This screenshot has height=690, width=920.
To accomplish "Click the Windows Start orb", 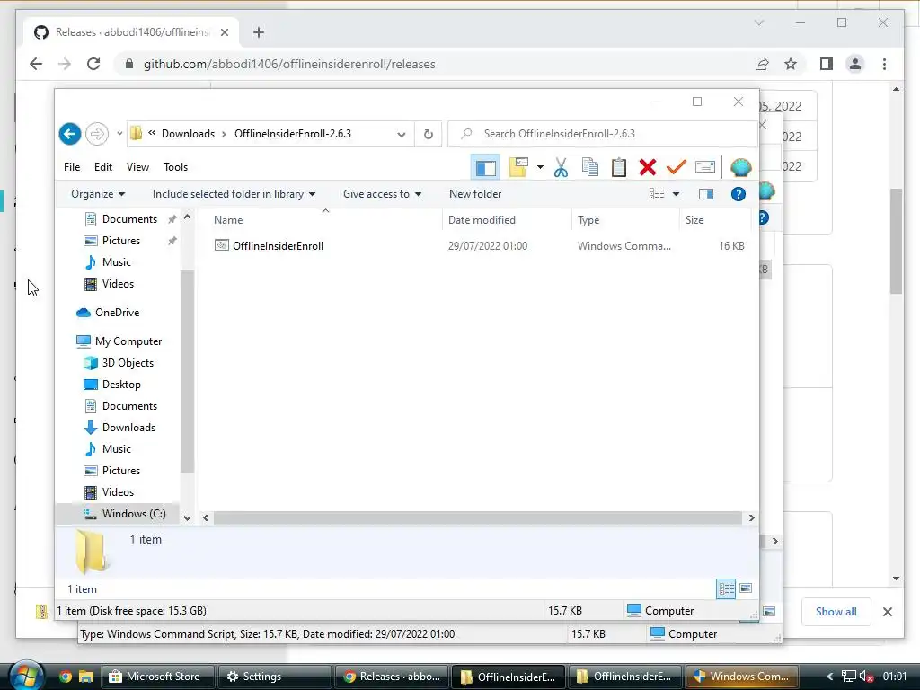I will coord(26,676).
